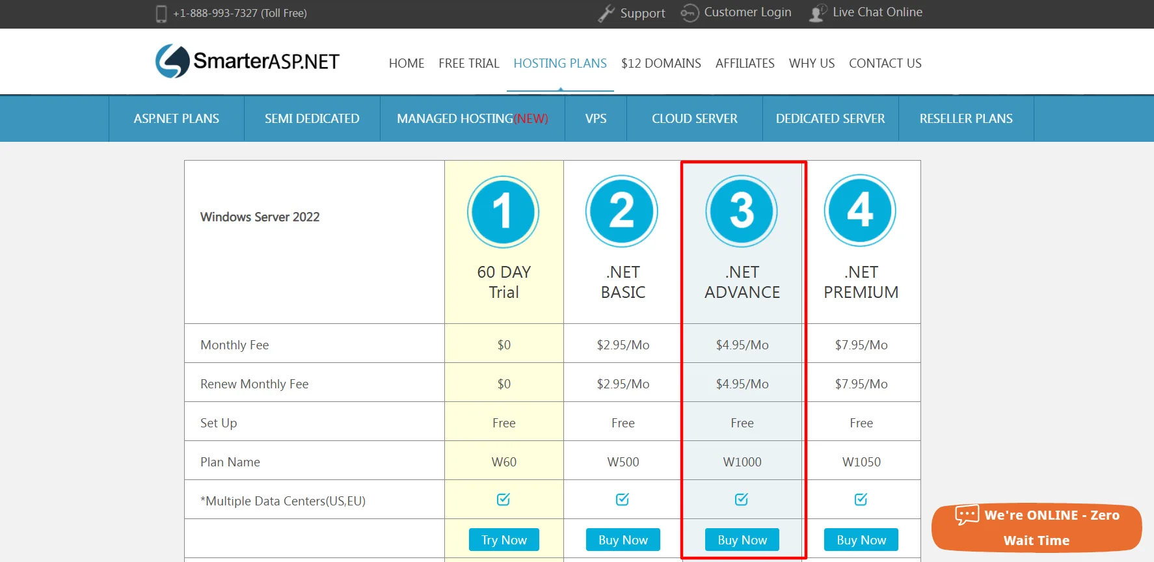Click the .NET BASIC plan heading
The height and width of the screenshot is (562, 1154).
(623, 282)
